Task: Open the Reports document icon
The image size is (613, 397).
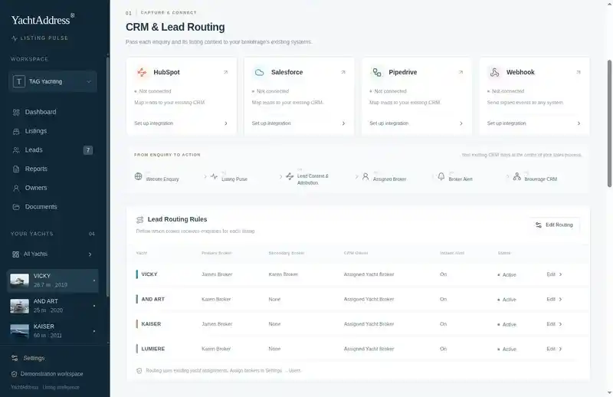Action: [x=16, y=169]
